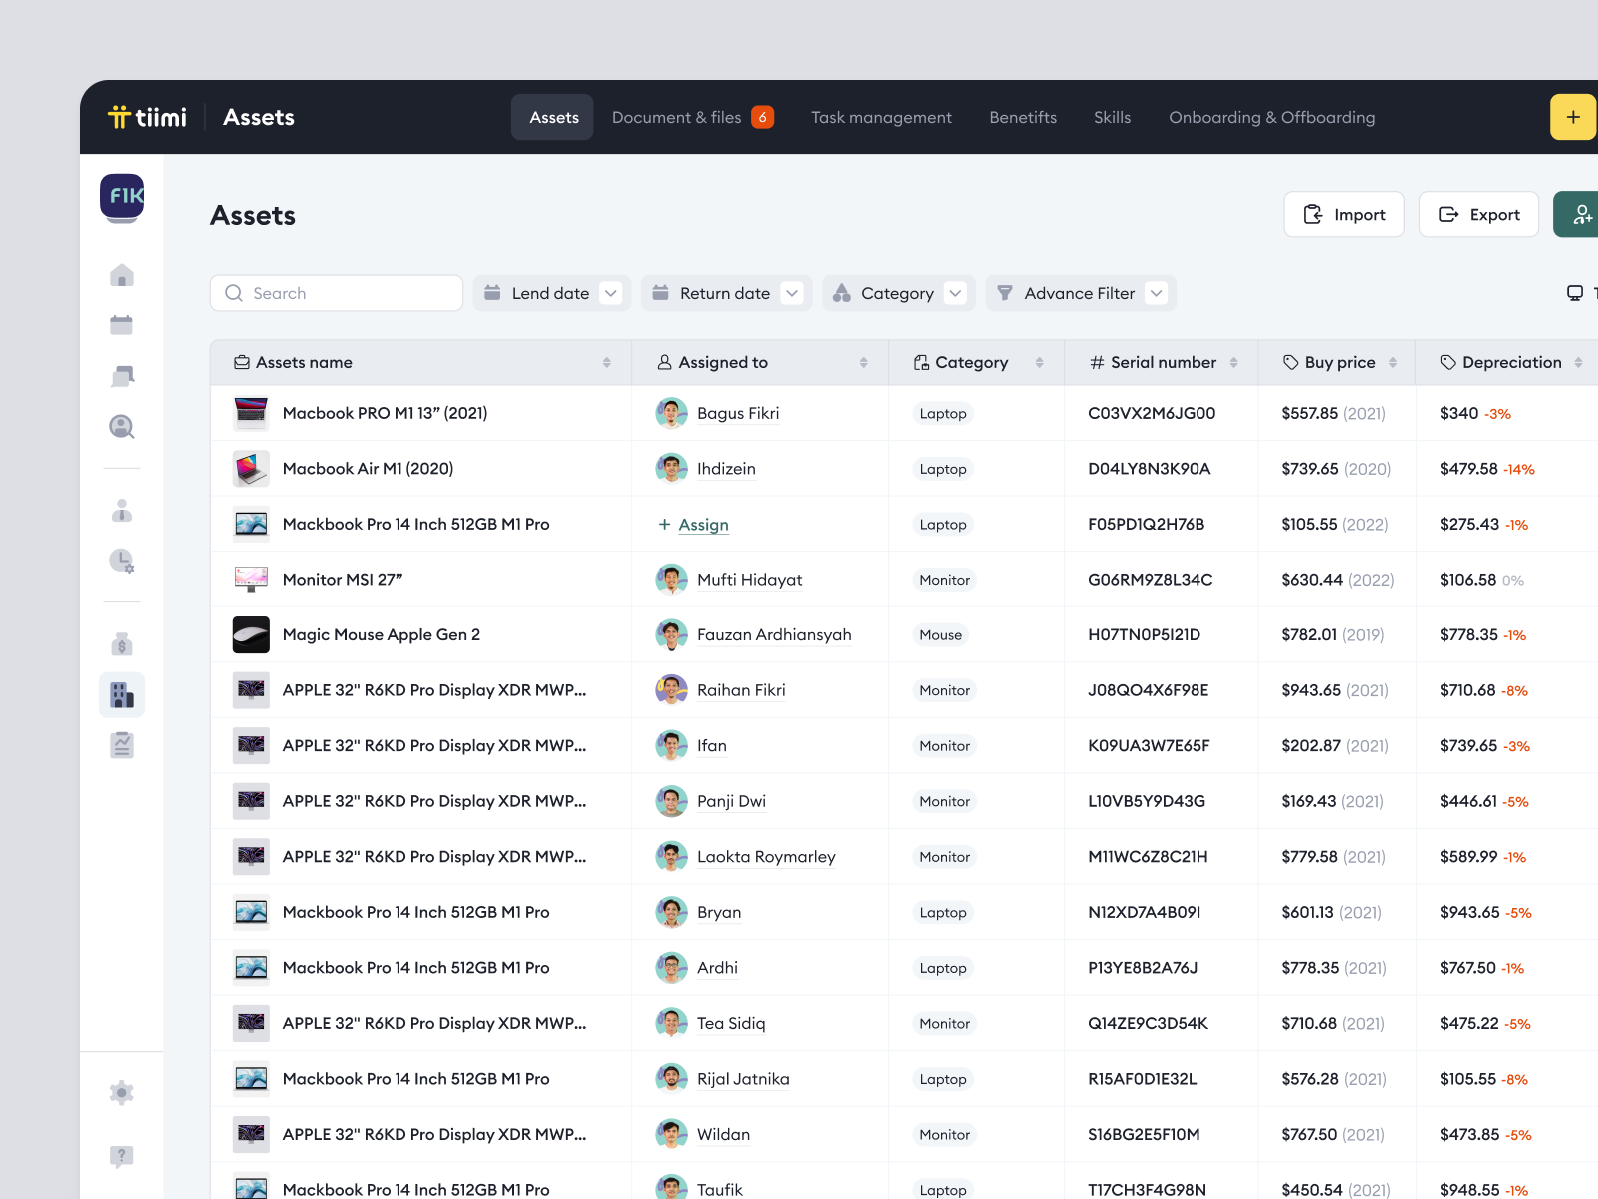The image size is (1598, 1199).
Task: Click the Help question mark icon
Action: pos(121,1156)
